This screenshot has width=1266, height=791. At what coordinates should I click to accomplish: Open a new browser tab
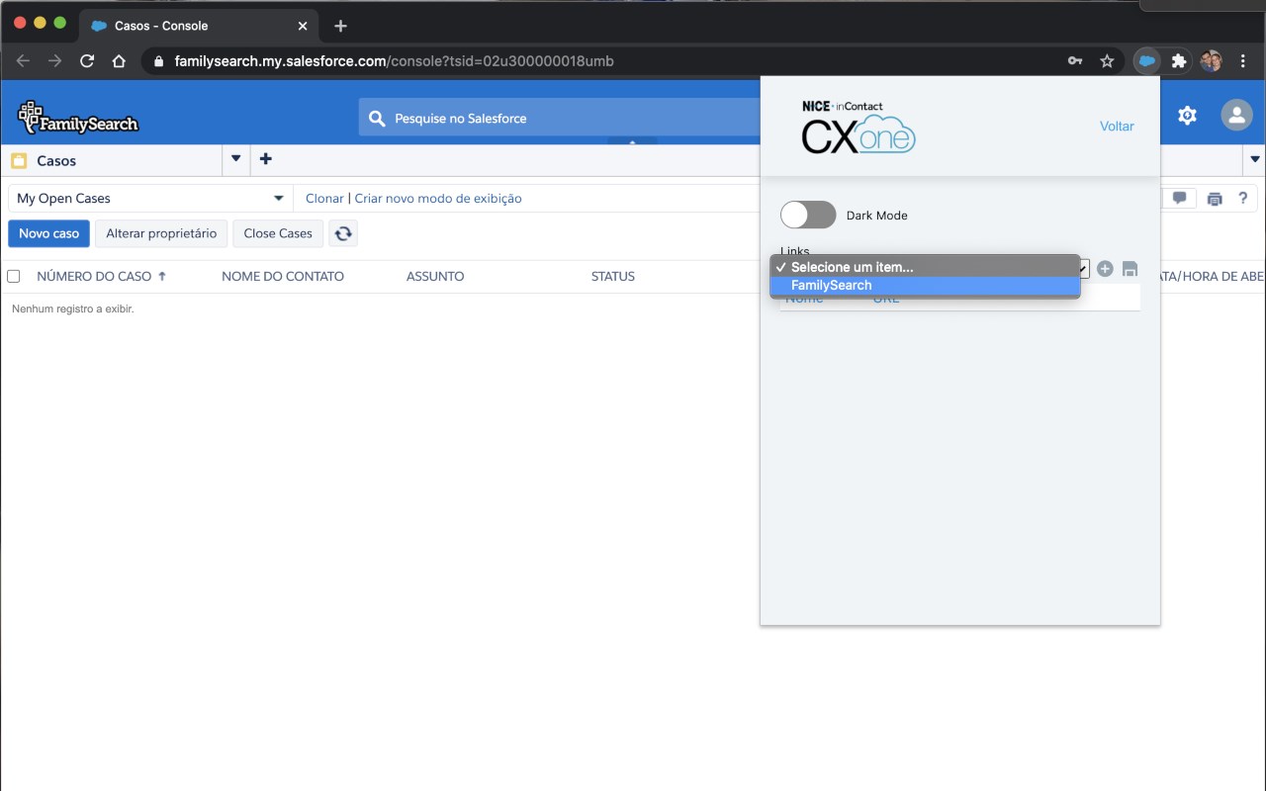coord(340,26)
